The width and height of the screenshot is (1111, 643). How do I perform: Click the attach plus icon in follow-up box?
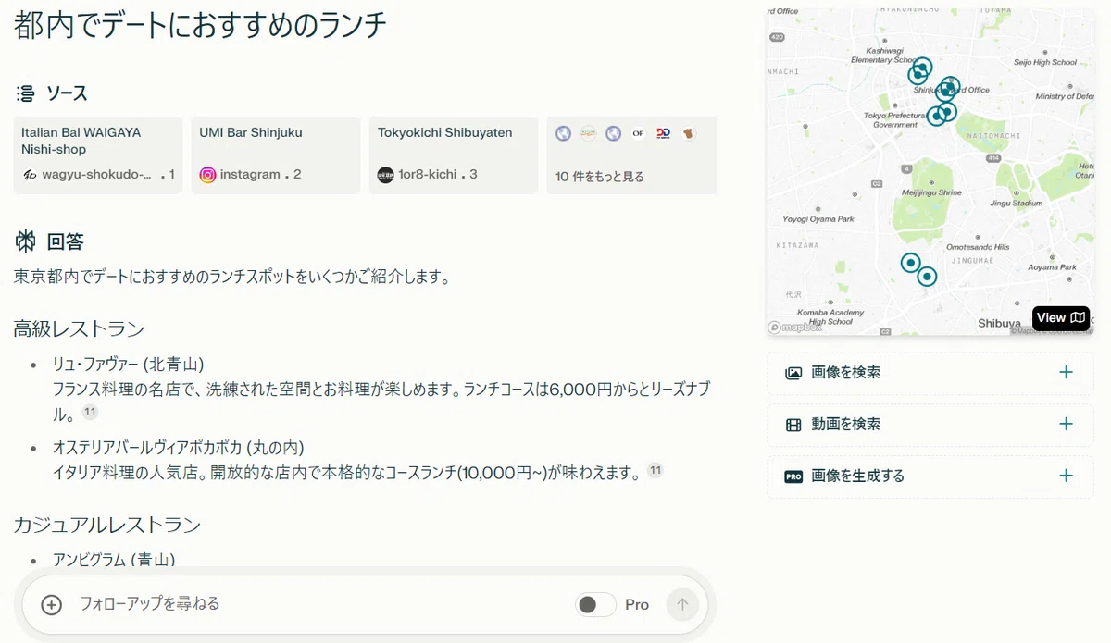52,605
